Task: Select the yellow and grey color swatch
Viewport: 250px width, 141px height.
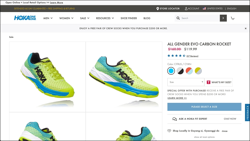Action: tap(198, 71)
